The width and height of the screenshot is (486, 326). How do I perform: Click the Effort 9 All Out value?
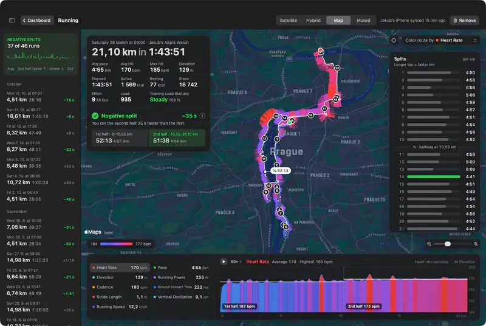tap(100, 100)
